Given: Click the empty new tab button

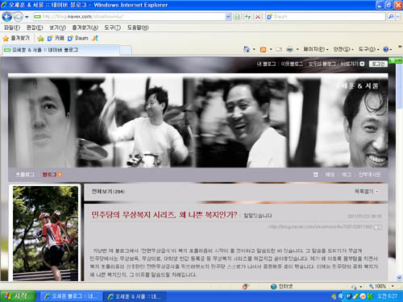Looking at the screenshot, I should pyautogui.click(x=126, y=50).
